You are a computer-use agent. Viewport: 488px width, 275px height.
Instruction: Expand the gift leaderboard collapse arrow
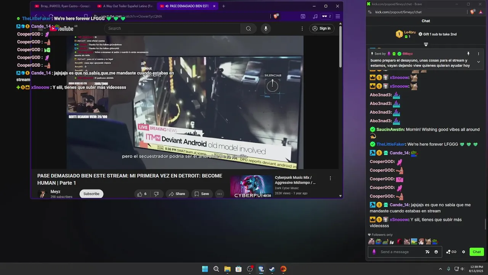(426, 44)
